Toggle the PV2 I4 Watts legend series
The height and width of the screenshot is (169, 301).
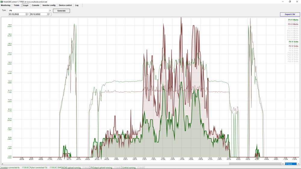(293, 38)
